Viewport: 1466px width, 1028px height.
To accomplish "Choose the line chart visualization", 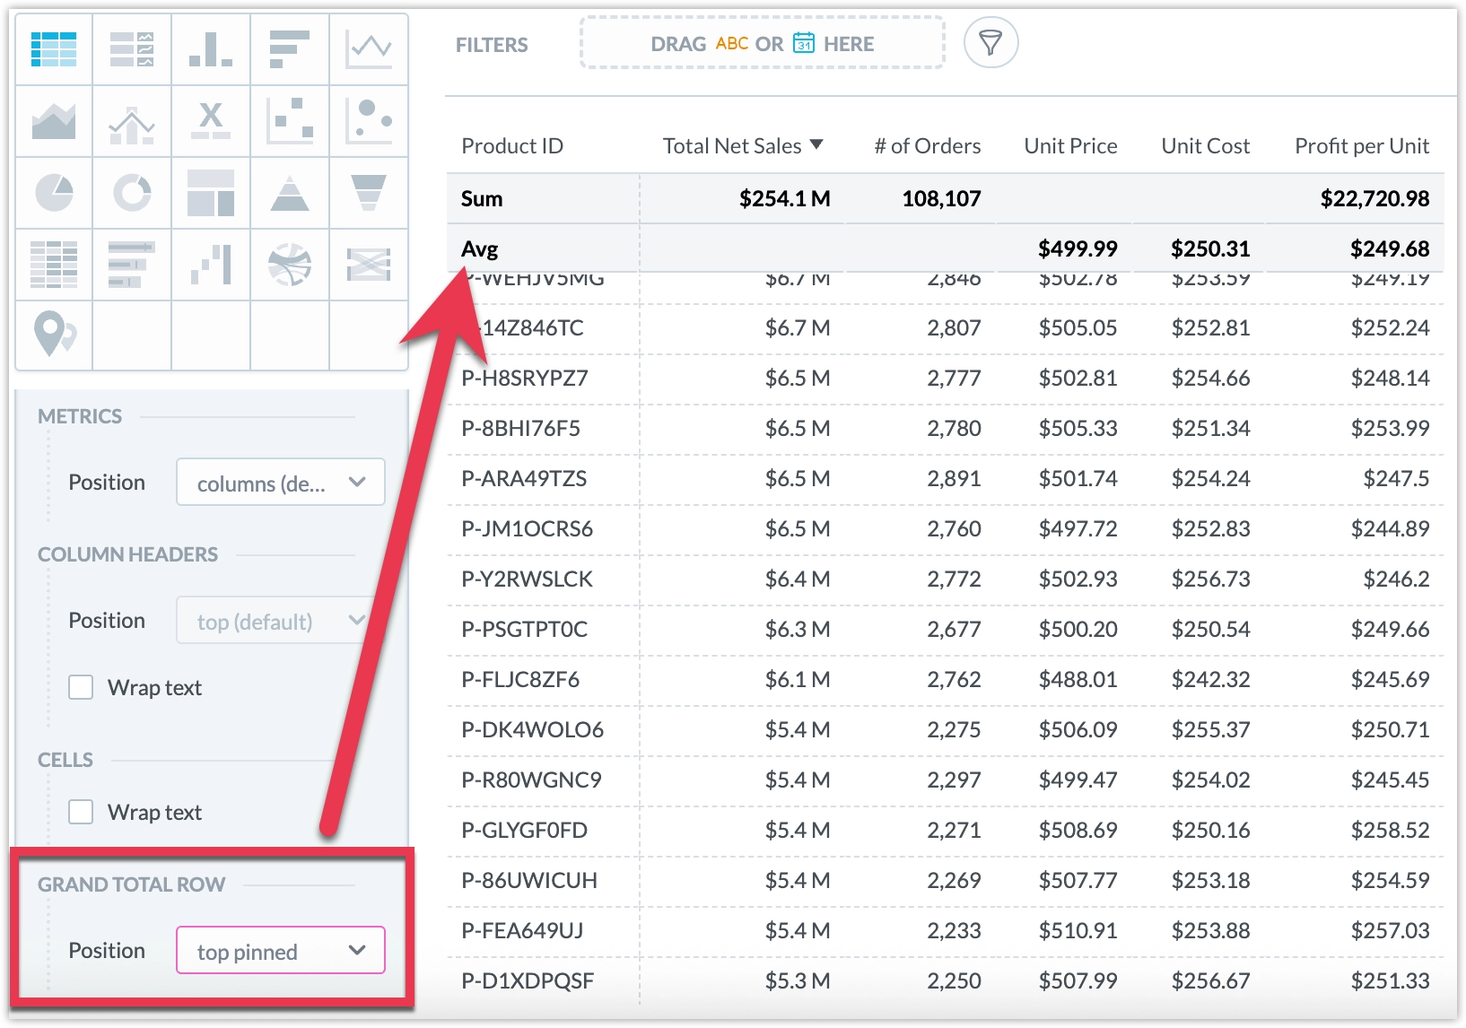I will pyautogui.click(x=369, y=49).
